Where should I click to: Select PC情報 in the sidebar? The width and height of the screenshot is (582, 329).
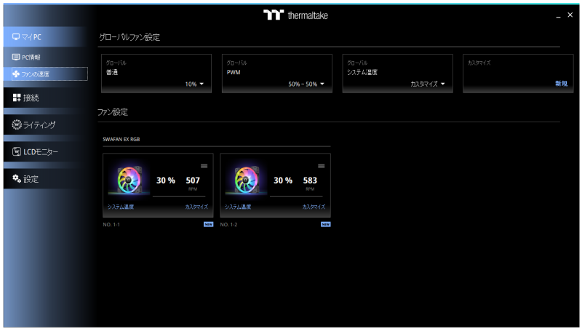tap(47, 57)
